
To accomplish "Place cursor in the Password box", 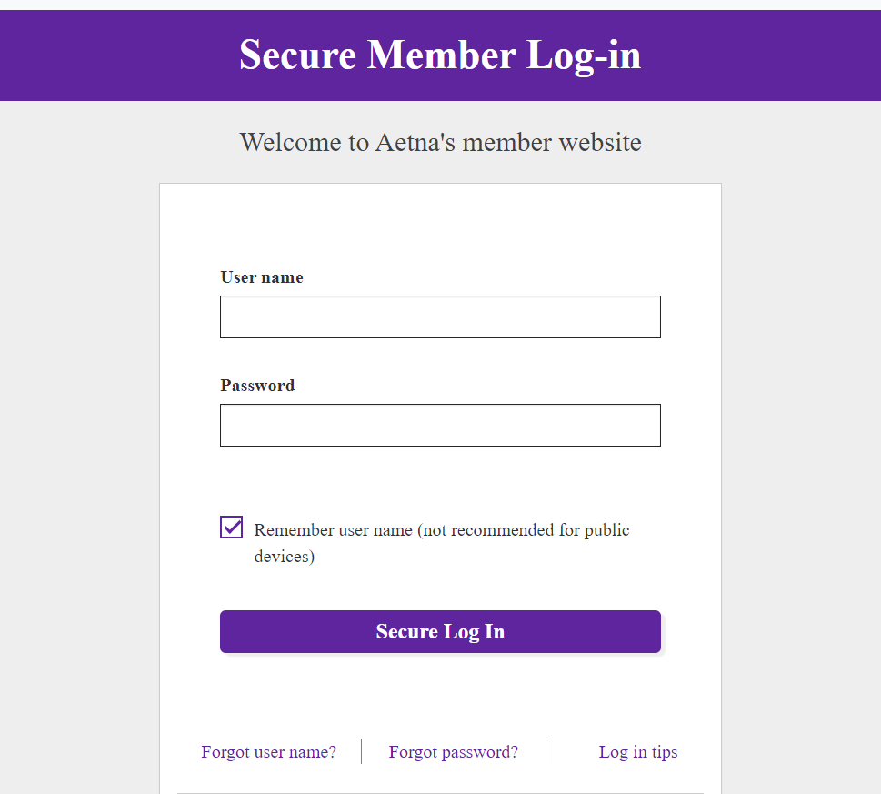I will coord(440,425).
